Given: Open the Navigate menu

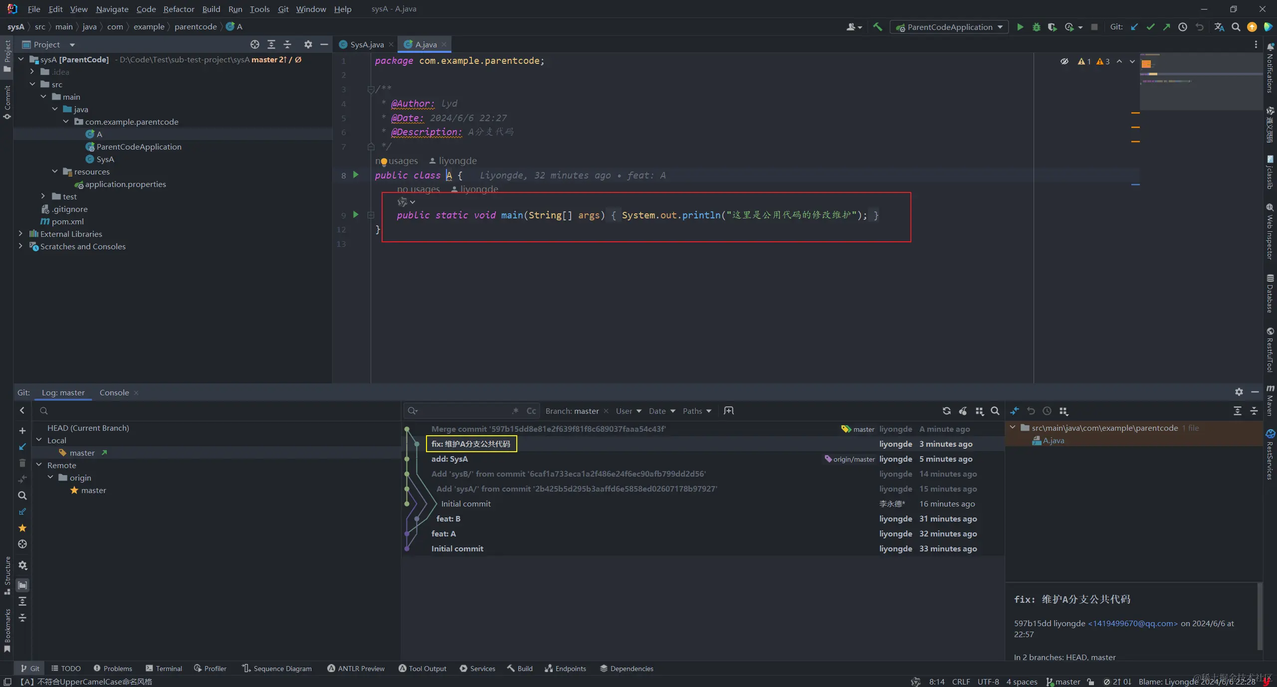Looking at the screenshot, I should [112, 9].
